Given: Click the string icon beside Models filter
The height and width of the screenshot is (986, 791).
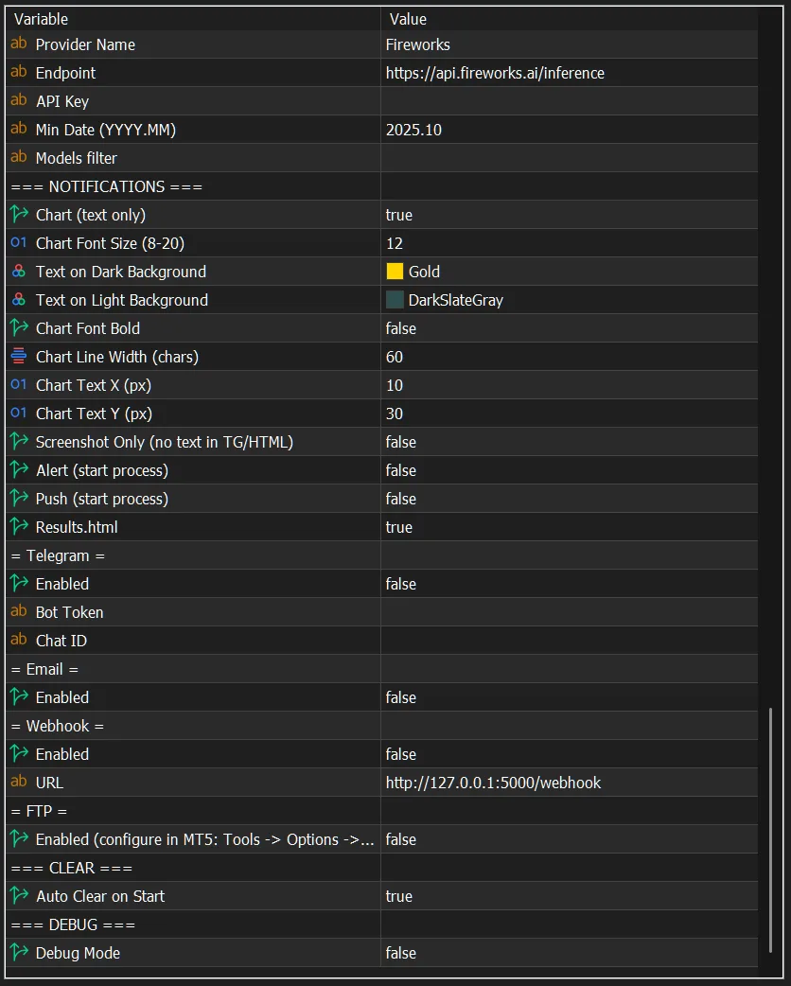Looking at the screenshot, I should pos(19,157).
